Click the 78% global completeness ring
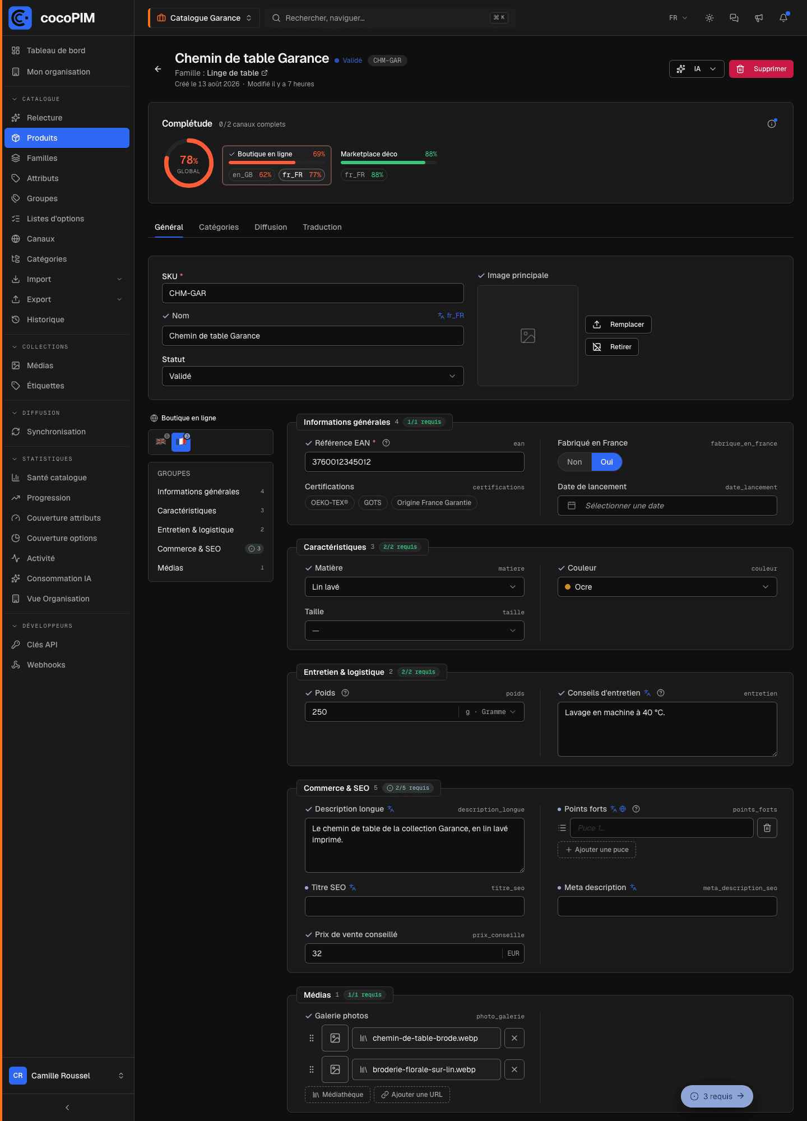Image resolution: width=807 pixels, height=1121 pixels. pos(189,163)
